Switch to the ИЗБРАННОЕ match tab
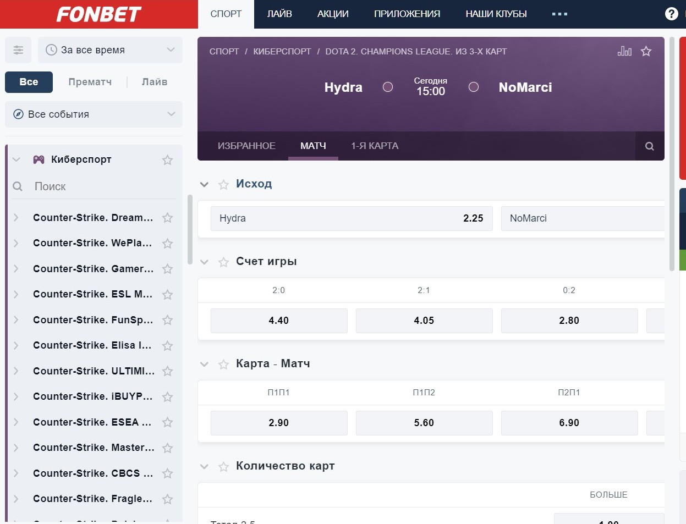686x524 pixels. pyautogui.click(x=246, y=146)
